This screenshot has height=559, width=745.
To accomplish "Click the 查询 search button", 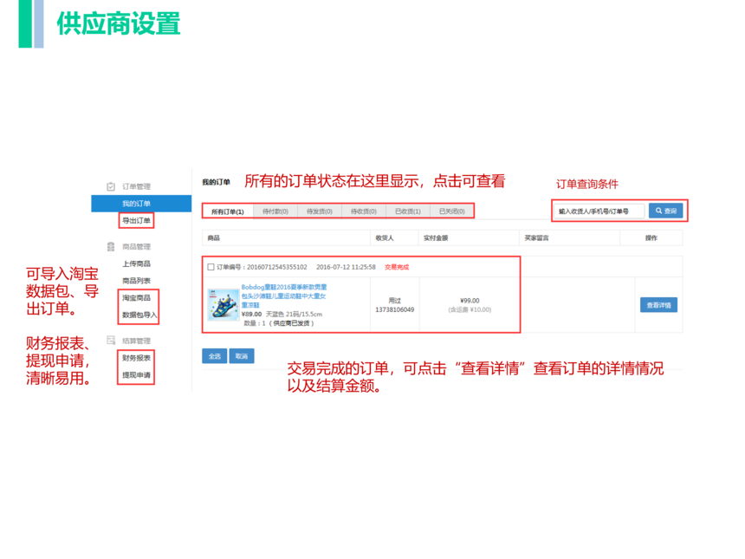I will (666, 211).
